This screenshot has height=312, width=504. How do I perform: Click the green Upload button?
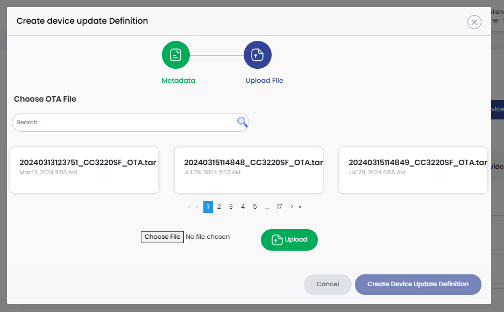[289, 240]
